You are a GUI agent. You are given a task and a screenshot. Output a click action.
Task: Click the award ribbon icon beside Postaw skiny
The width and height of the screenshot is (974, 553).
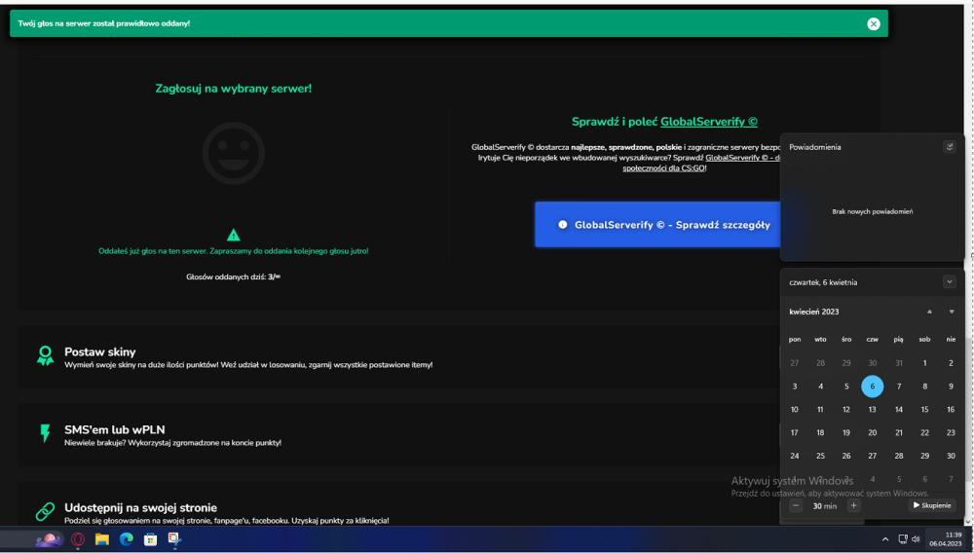[45, 355]
